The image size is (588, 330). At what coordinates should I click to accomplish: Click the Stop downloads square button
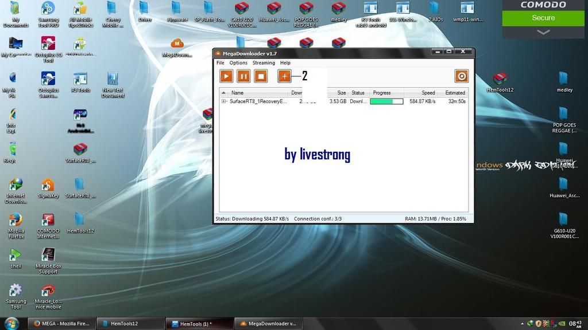(261, 76)
